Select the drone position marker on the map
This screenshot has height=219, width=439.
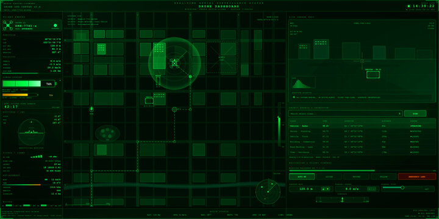tap(174, 63)
